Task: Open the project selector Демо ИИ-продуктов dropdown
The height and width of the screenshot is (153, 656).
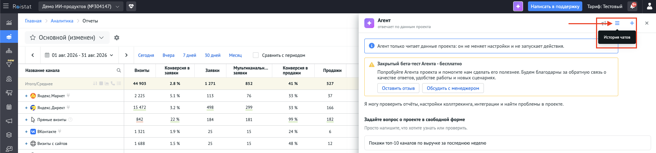Action: point(81,6)
